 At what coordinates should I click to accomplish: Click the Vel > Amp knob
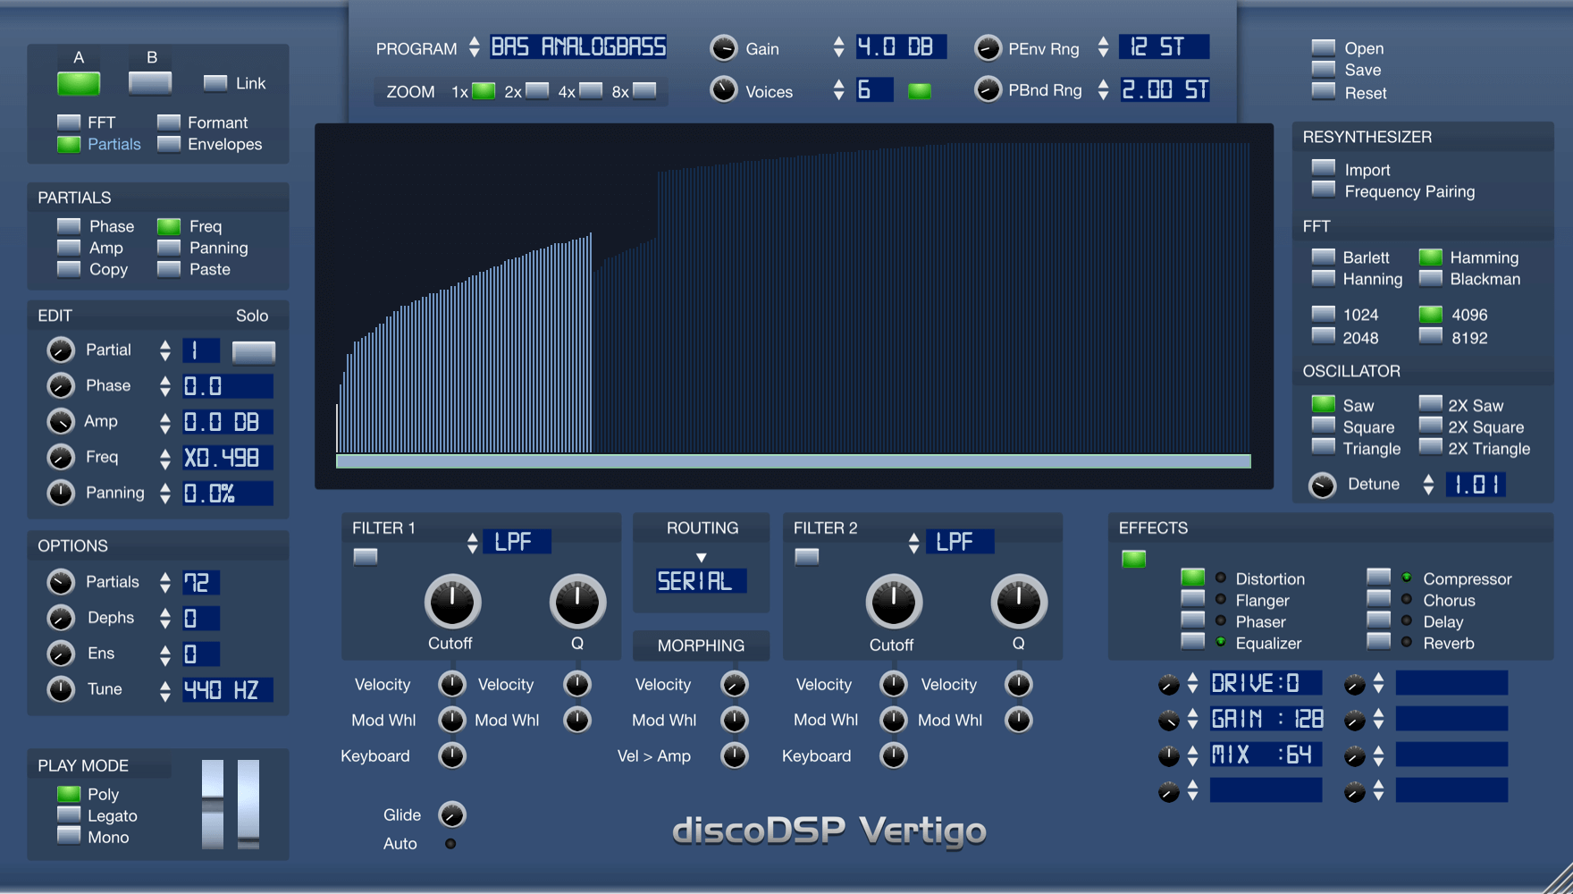734,756
